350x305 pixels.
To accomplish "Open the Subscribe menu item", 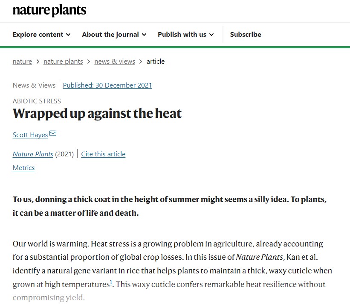I will pos(246,35).
